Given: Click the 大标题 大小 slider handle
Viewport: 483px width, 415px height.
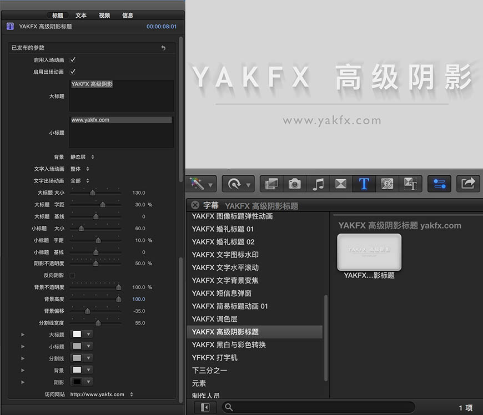Looking at the screenshot, I should click(93, 193).
